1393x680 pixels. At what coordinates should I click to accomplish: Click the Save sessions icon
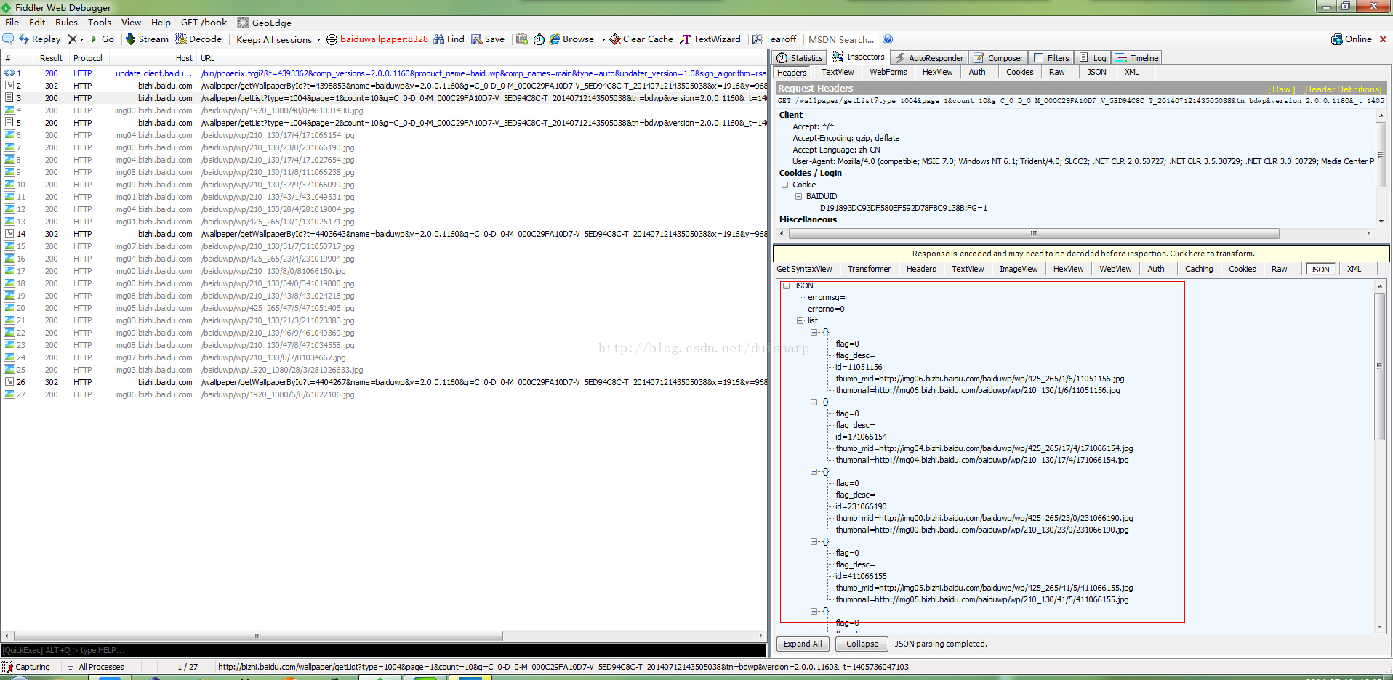point(477,39)
